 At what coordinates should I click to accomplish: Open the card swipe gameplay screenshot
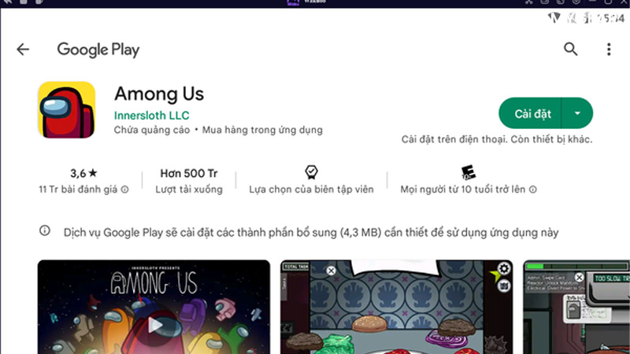tap(576, 307)
